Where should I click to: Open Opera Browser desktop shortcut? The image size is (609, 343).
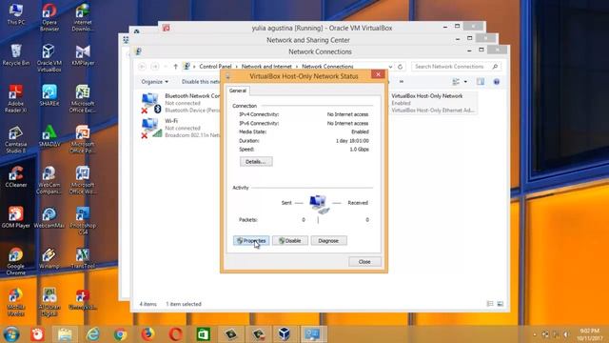click(x=49, y=17)
